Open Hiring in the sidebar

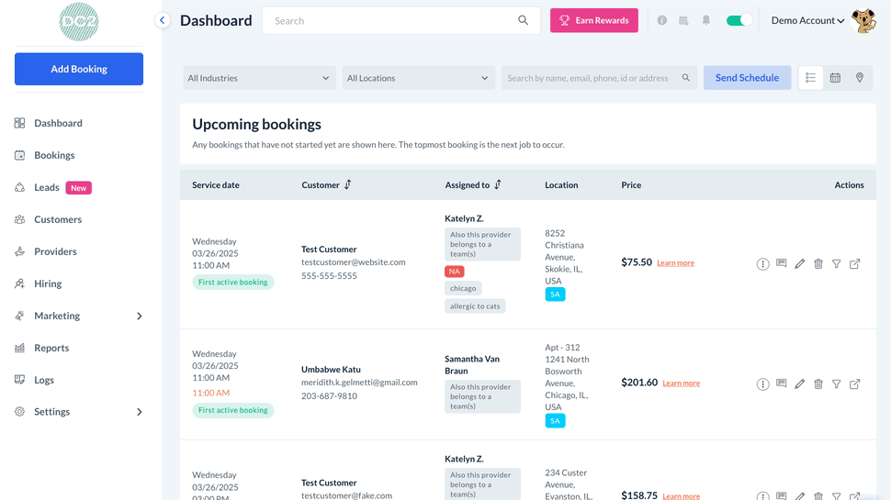click(48, 283)
